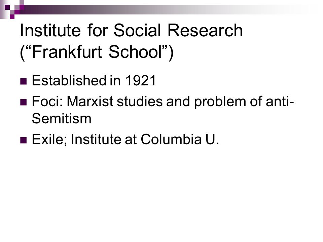Click the word "Research" in the title
Viewport: 323px width, 242px height.
click(x=205, y=31)
